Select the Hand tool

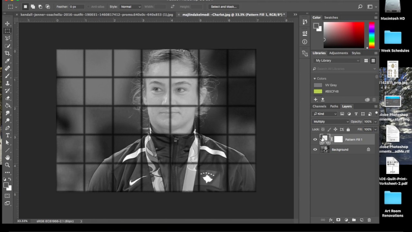(x=7, y=158)
